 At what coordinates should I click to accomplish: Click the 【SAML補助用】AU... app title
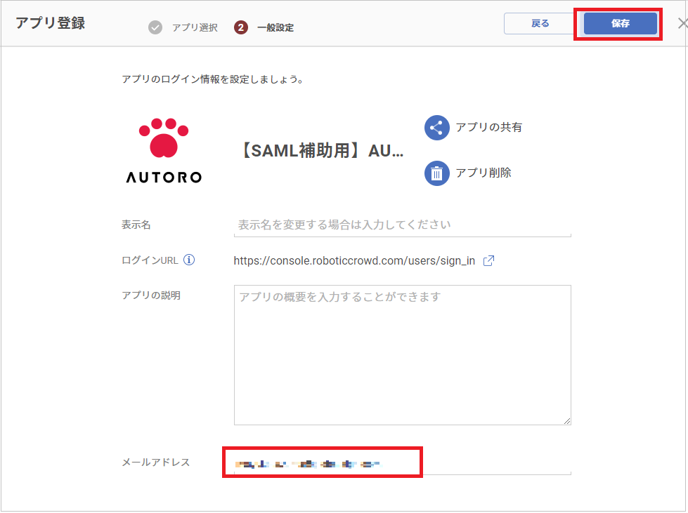(x=322, y=151)
